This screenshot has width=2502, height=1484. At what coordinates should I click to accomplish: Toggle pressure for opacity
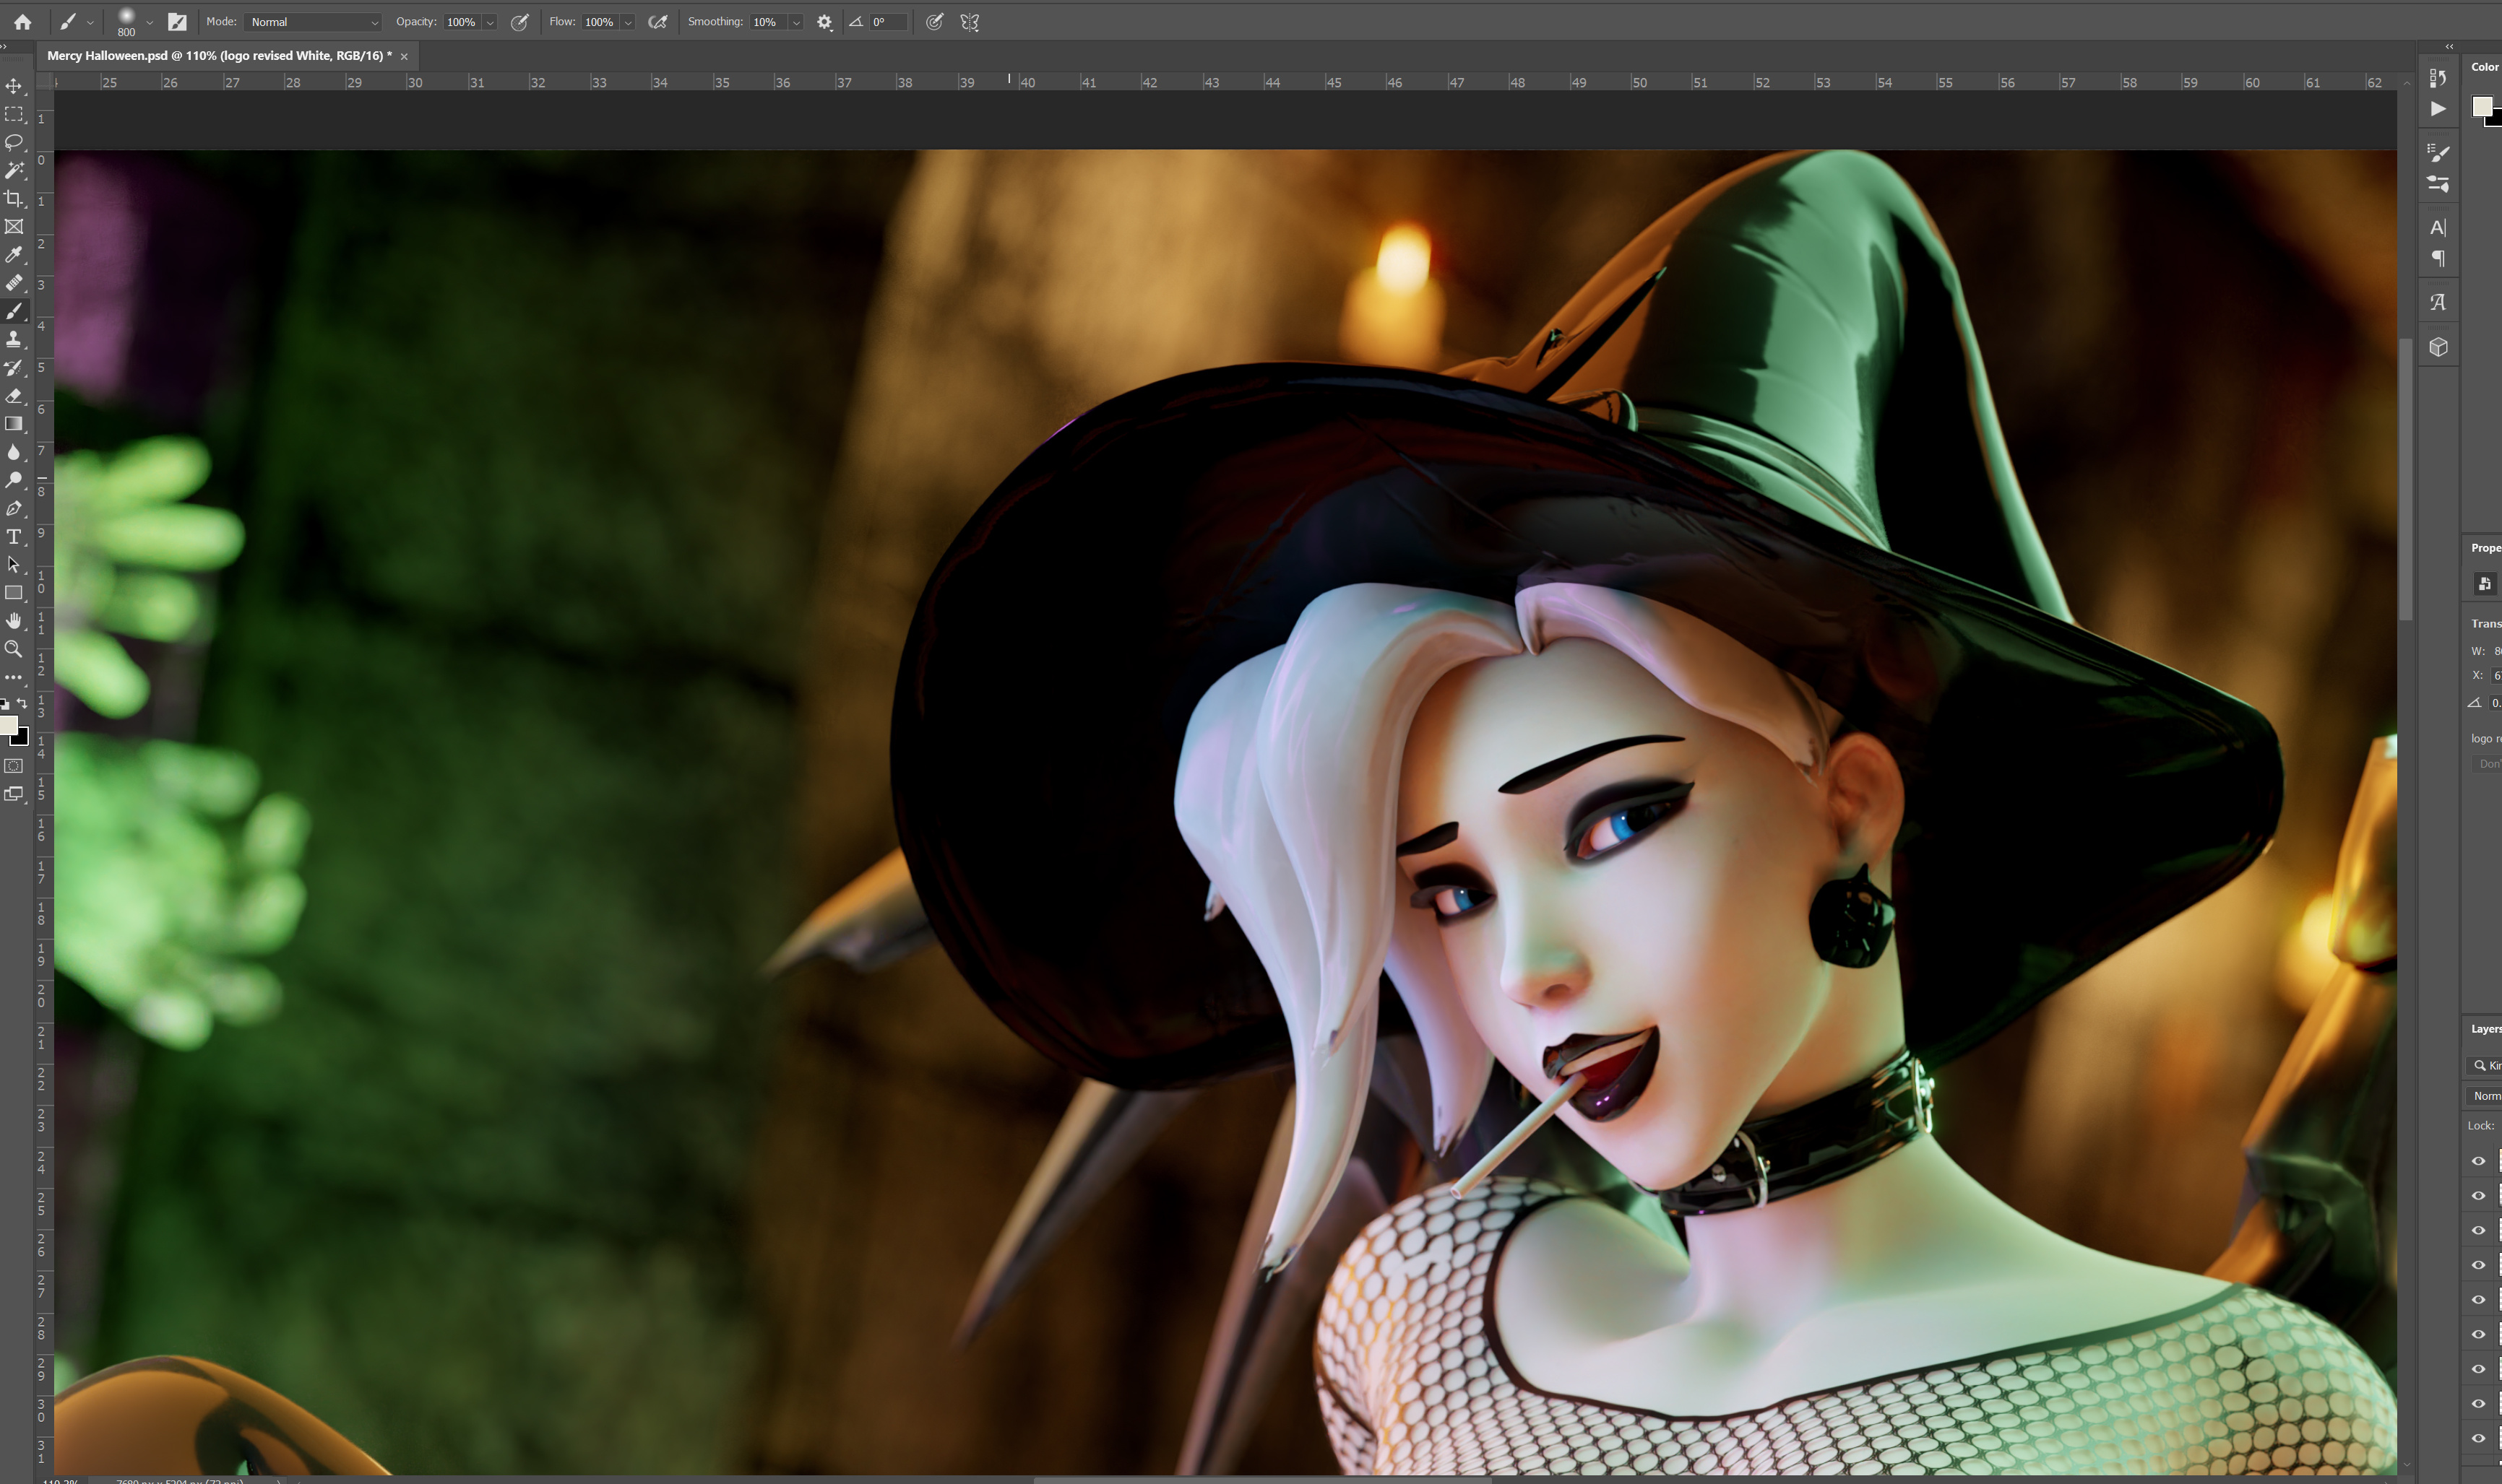click(519, 22)
